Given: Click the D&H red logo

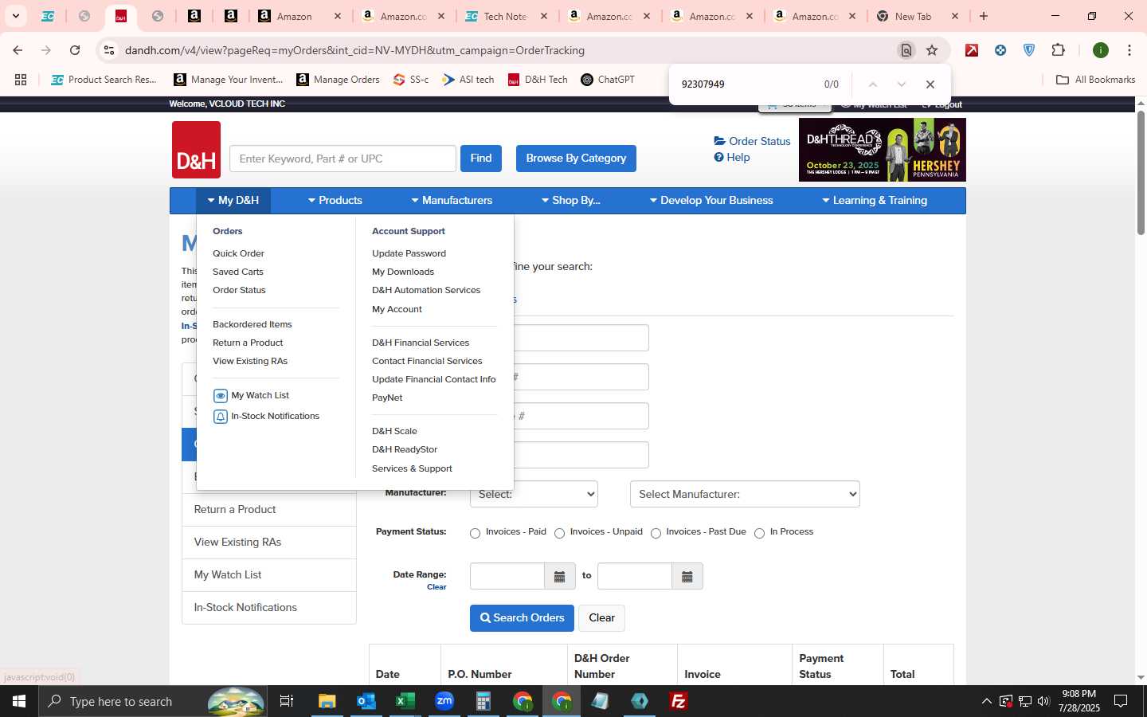Looking at the screenshot, I should [196, 150].
